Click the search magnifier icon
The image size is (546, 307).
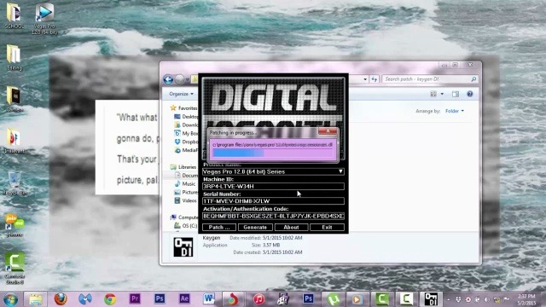coord(473,79)
